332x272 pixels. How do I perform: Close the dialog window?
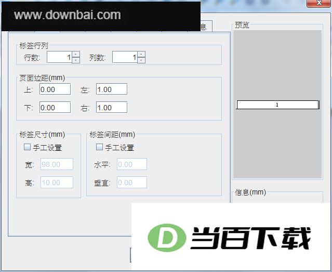coord(319,3)
